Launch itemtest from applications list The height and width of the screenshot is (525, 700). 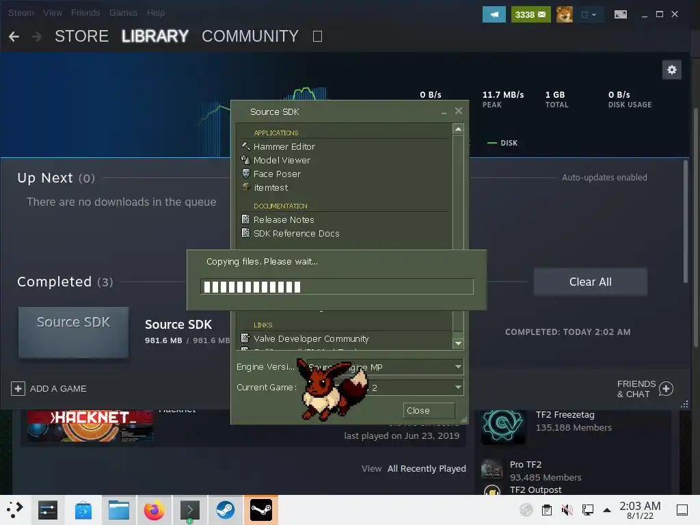point(271,188)
